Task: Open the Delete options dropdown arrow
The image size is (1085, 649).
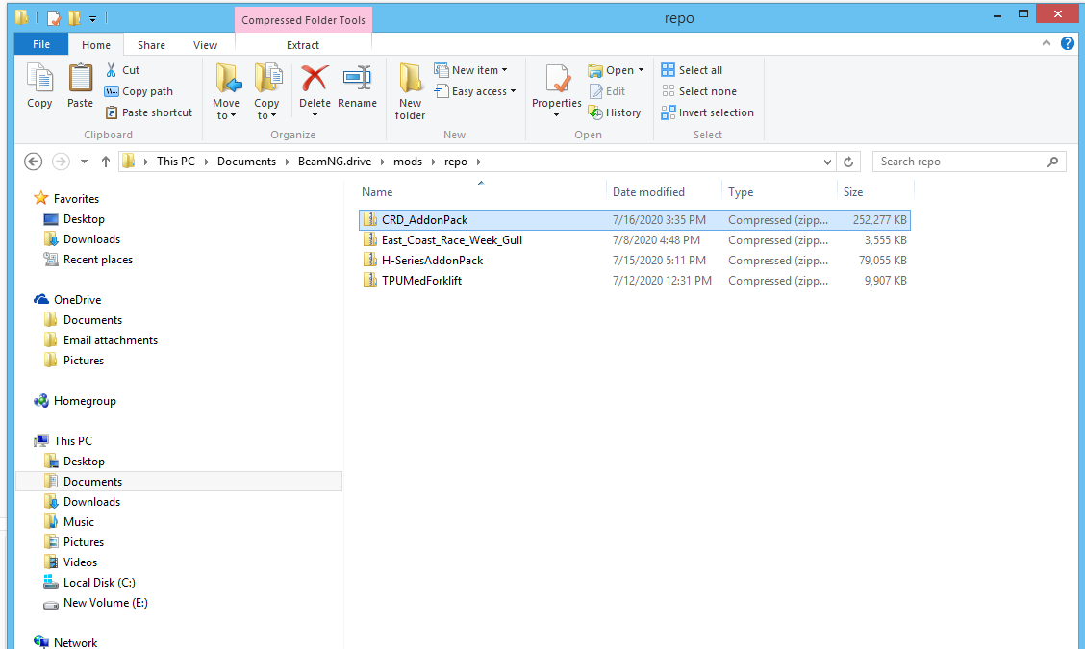Action: (315, 115)
